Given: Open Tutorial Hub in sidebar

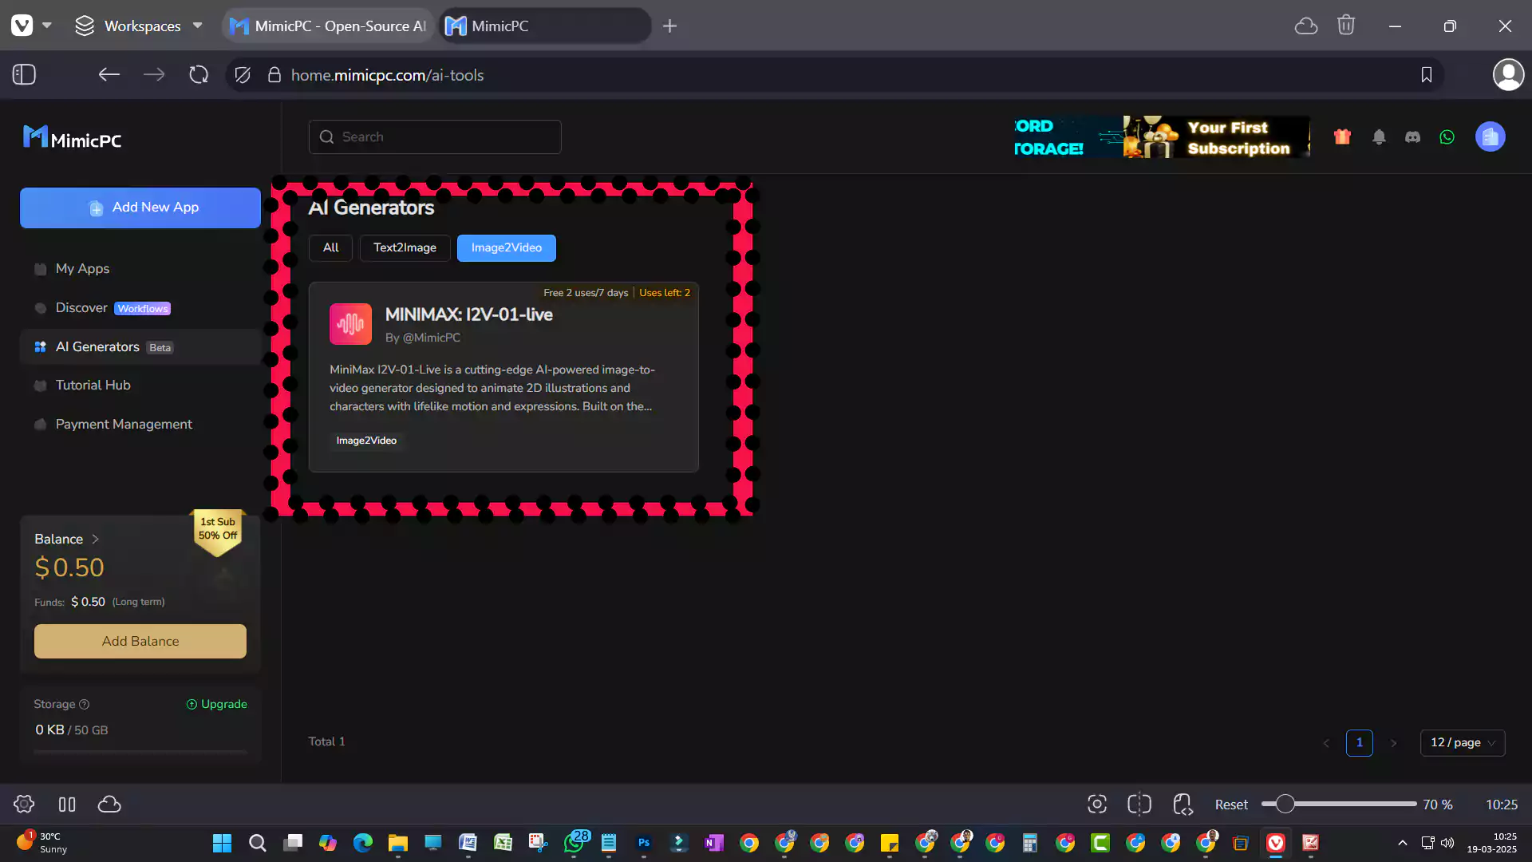Looking at the screenshot, I should click(x=140, y=386).
